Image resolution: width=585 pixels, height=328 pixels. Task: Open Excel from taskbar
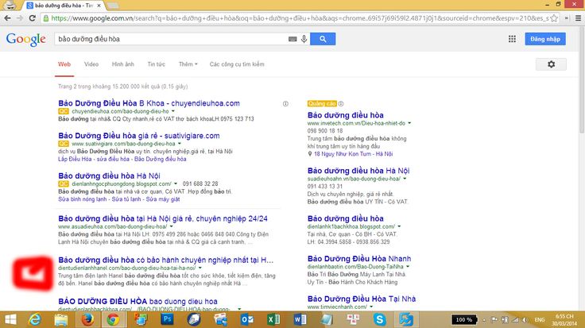tap(273, 319)
